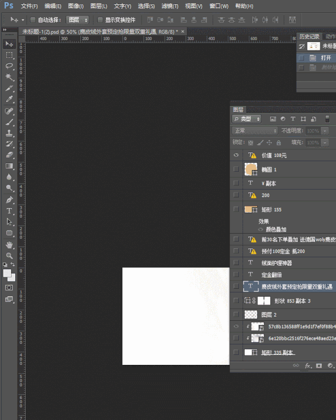The height and width of the screenshot is (420, 336).
Task: Select the Move tool
Action: point(9,44)
